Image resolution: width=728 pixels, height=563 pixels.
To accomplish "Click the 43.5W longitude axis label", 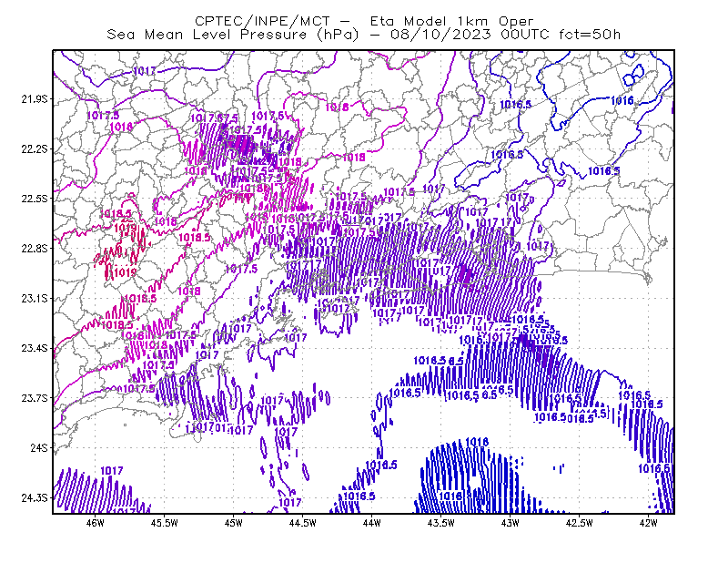I will click(x=440, y=523).
